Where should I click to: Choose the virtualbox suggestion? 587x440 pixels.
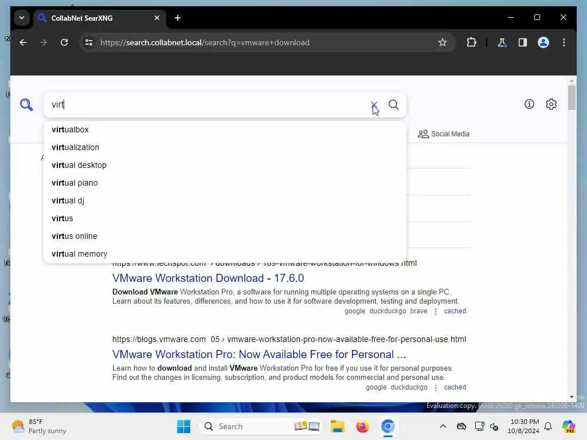coord(225,129)
